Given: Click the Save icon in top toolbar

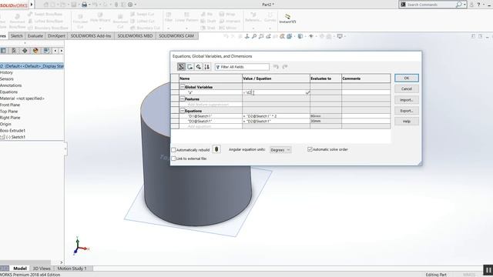Looking at the screenshot, I should point(74,5).
